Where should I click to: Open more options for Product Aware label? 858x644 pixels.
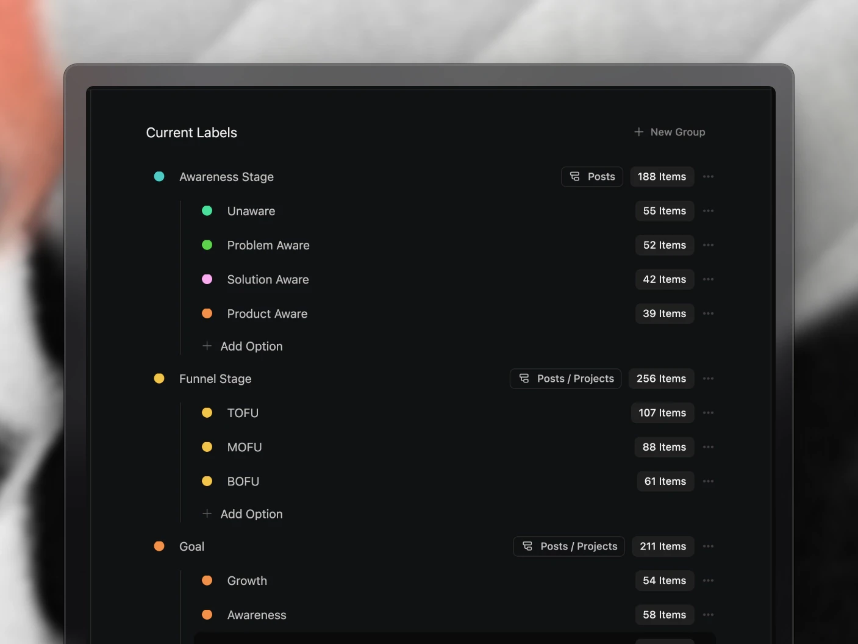click(x=708, y=313)
